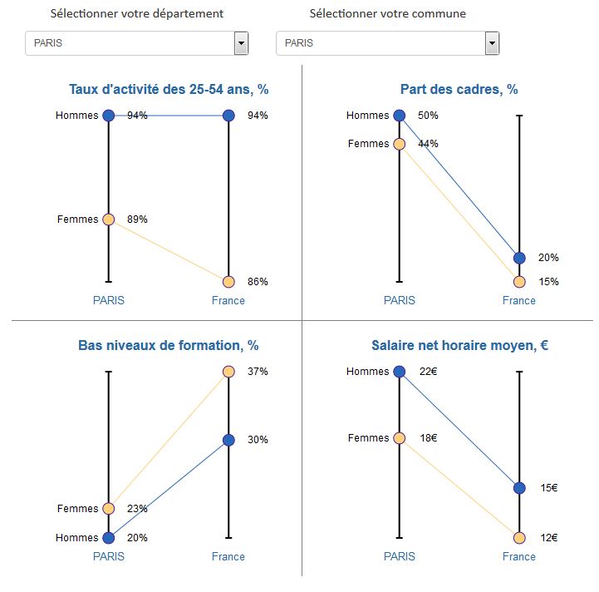Click the France 12€ salary marker
This screenshot has width=599, height=592.
(519, 538)
